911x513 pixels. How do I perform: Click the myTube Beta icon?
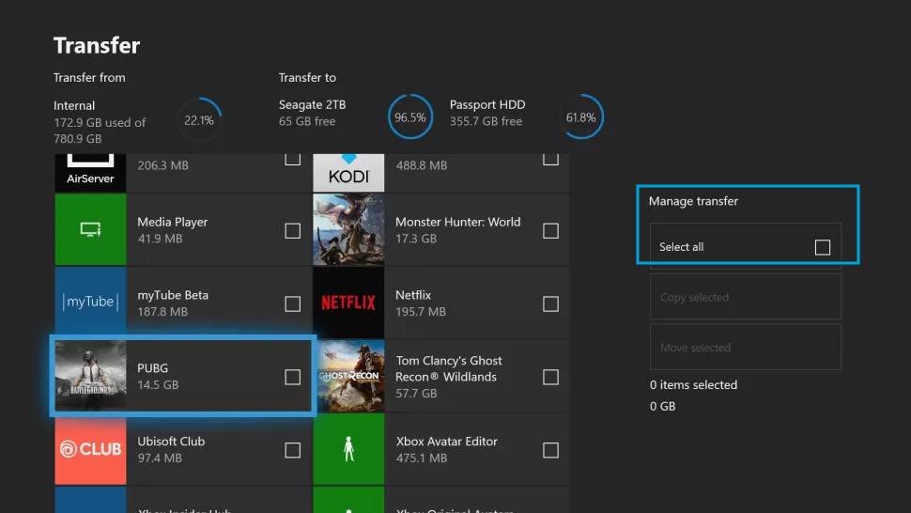90,303
